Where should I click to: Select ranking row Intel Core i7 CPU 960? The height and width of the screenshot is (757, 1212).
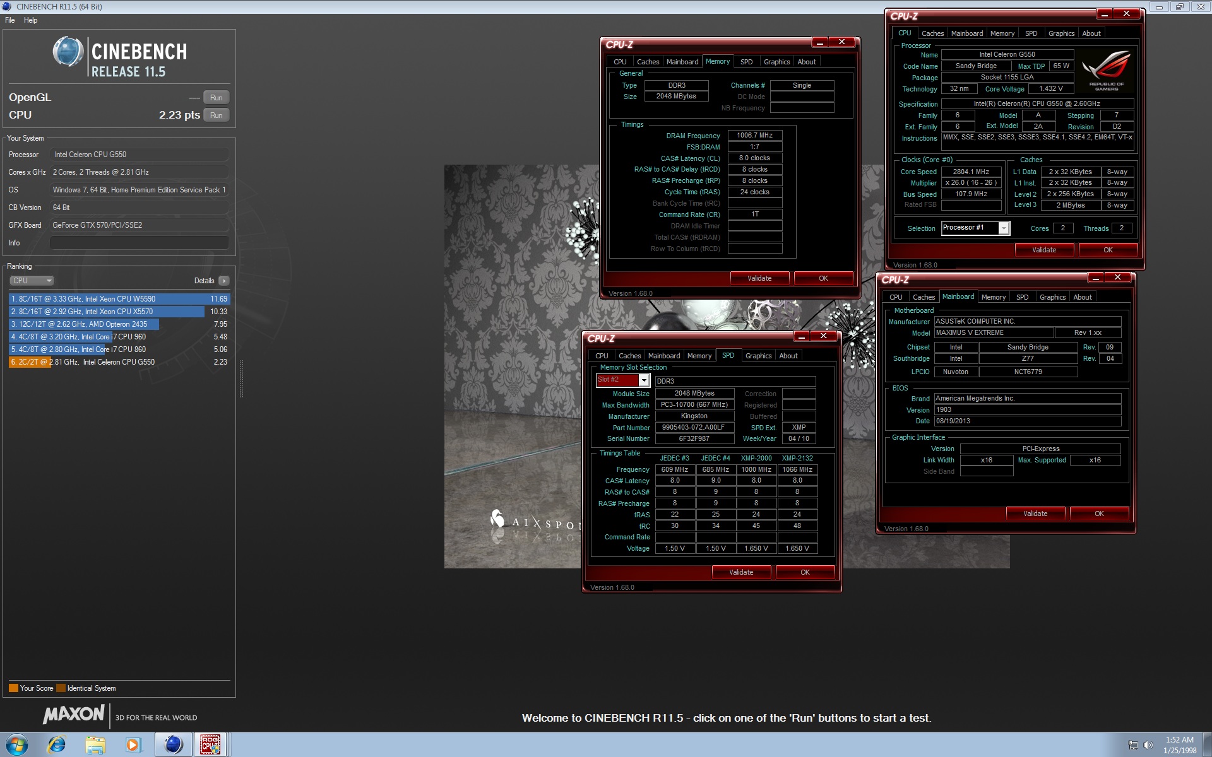119,337
